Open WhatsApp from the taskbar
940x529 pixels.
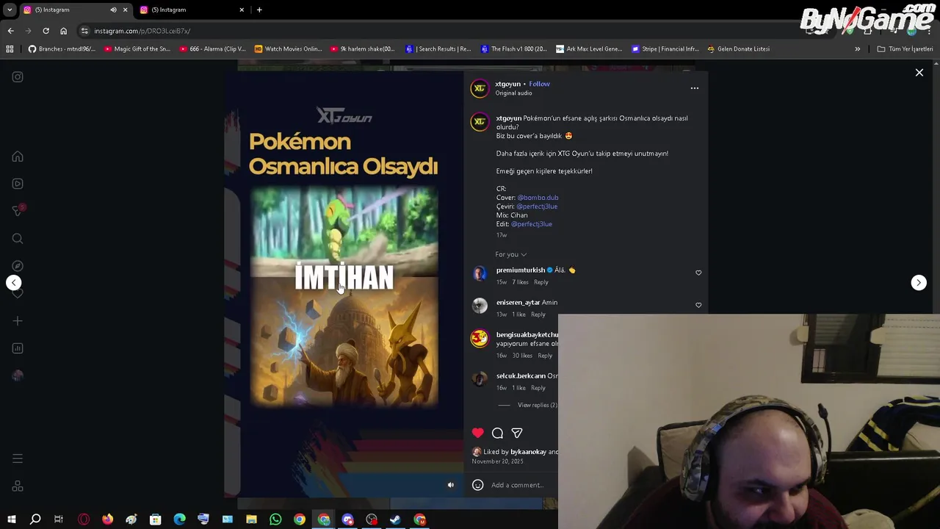pos(275,519)
